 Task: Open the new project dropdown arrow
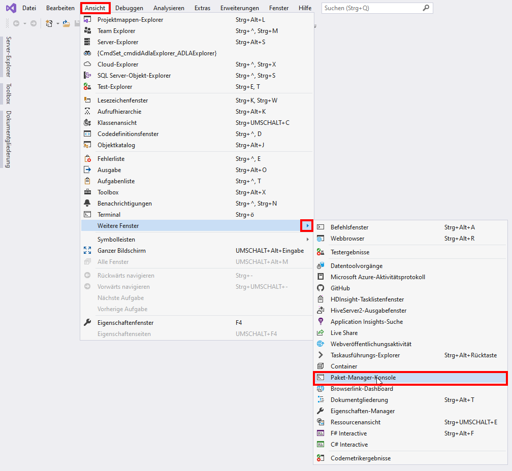pyautogui.click(x=58, y=23)
